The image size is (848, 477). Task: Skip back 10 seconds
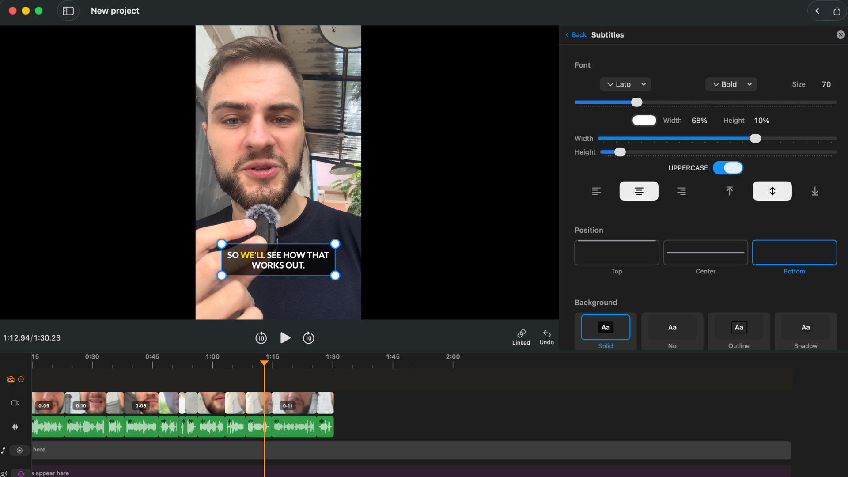tap(261, 338)
